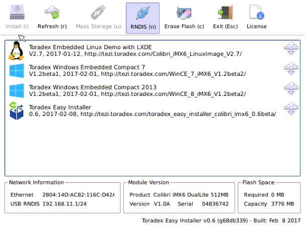This screenshot has height=229, width=306.
Task: Click the Network Information group label
Action: [37, 182]
